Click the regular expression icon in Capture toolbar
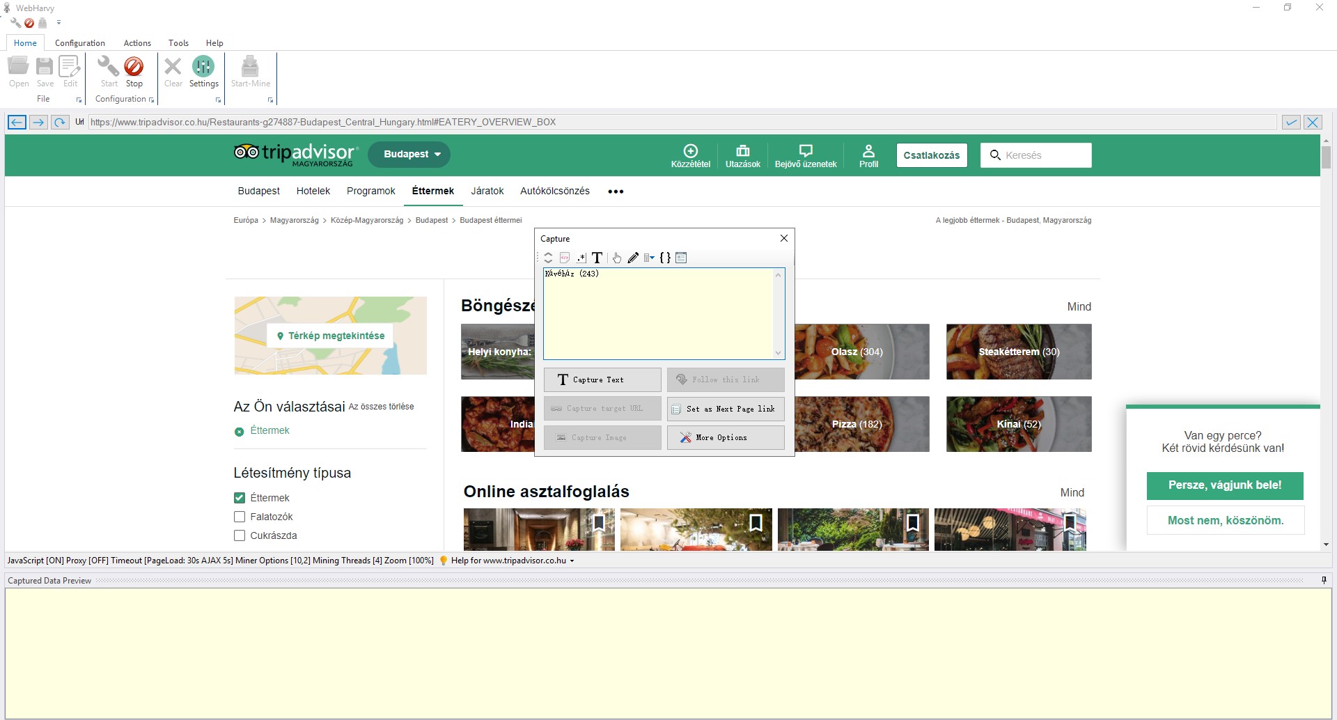1337x720 pixels. [x=581, y=258]
